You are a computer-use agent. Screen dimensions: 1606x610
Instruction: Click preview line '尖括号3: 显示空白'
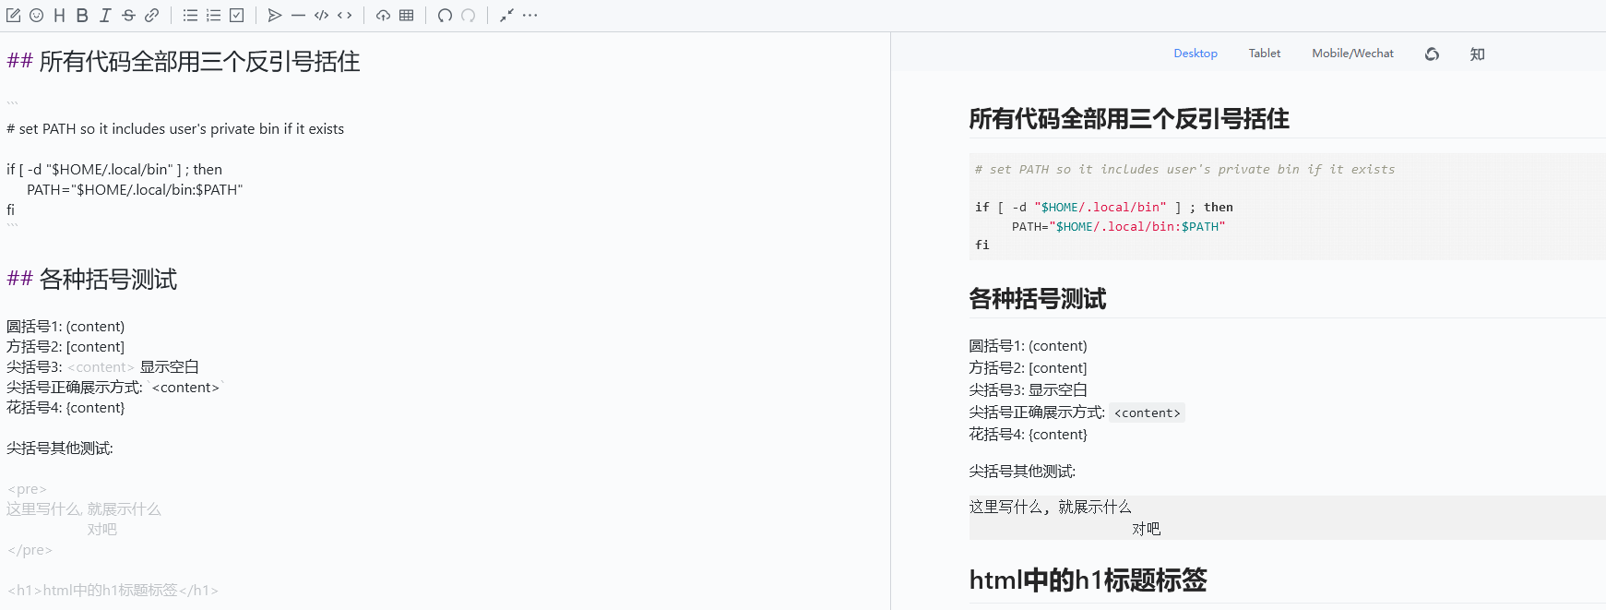tap(1028, 390)
